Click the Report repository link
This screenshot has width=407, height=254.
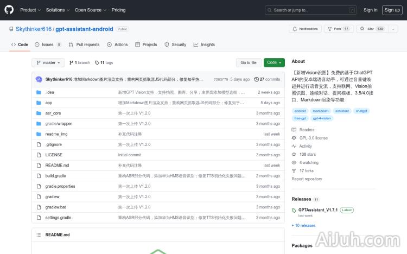[x=307, y=179]
